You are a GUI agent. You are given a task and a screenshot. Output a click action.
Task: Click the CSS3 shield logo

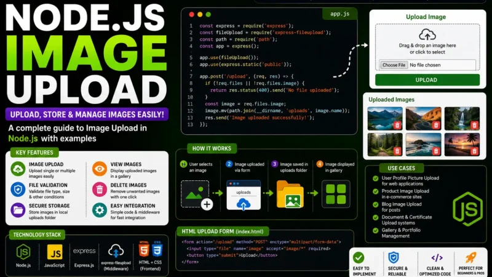tap(157, 249)
